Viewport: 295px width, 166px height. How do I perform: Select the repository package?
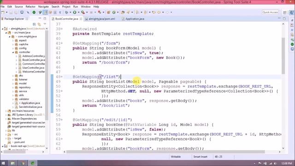pyautogui.click(x=24, y=88)
